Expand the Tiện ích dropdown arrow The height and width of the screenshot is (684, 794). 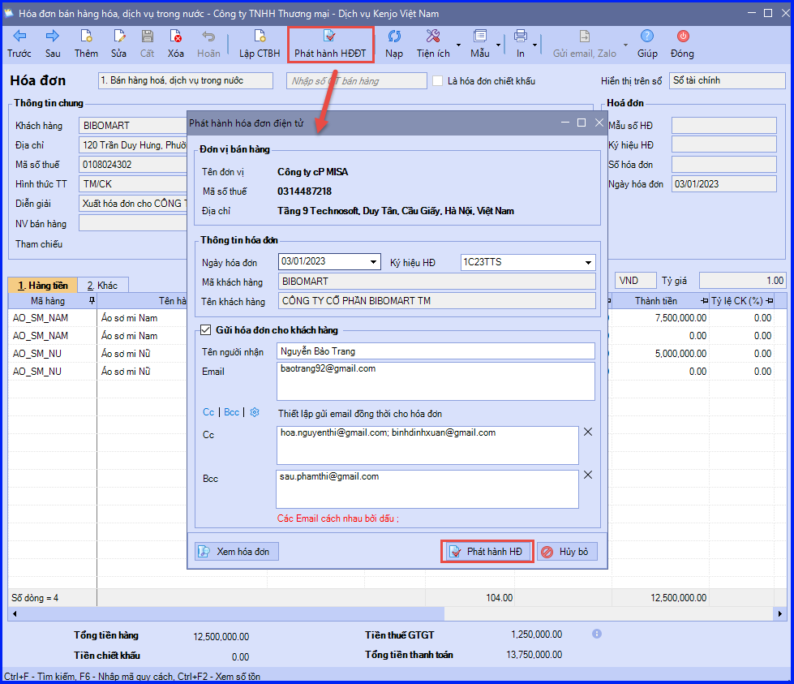pyautogui.click(x=459, y=45)
